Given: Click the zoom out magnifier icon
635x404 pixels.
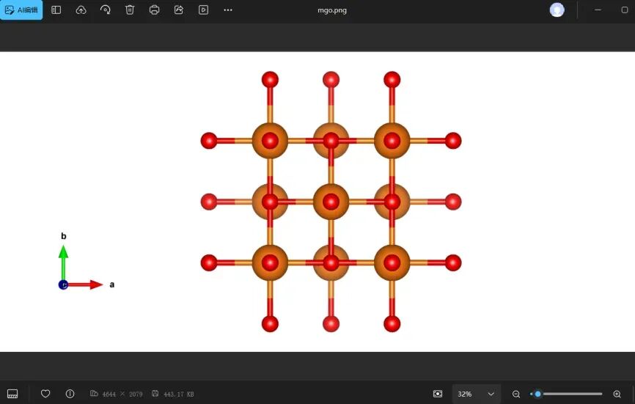Looking at the screenshot, I should click(516, 394).
